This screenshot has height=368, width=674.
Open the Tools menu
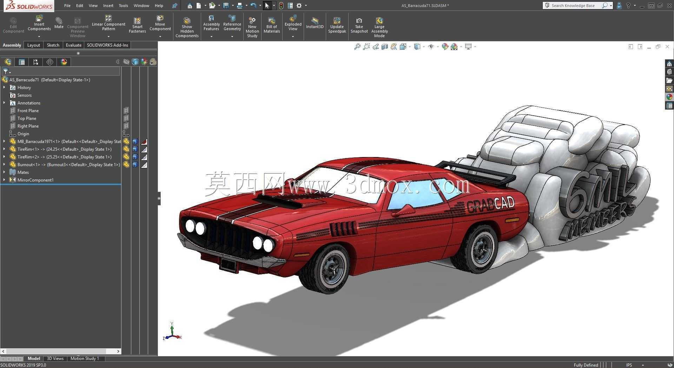point(123,6)
